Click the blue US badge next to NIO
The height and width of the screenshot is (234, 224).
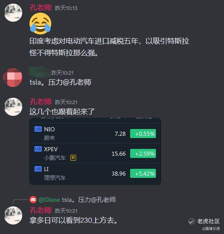point(38,129)
